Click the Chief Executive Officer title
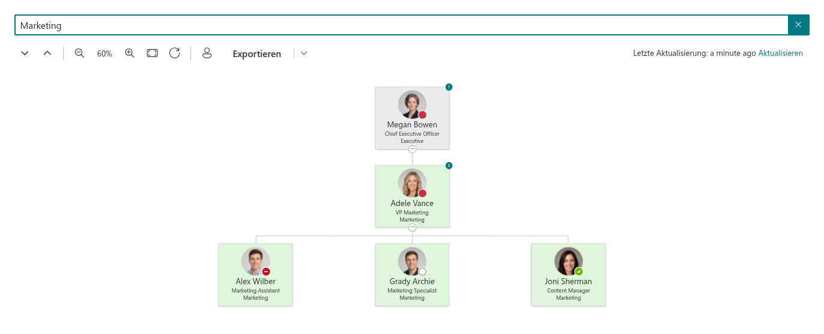This screenshot has height=334, width=824. coord(412,134)
